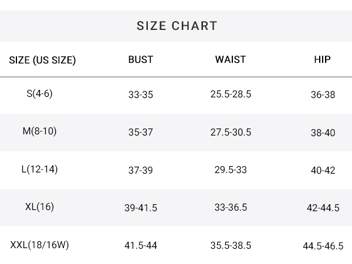Select the S(4-6) size row label
This screenshot has height=264, width=352.
[39, 94]
